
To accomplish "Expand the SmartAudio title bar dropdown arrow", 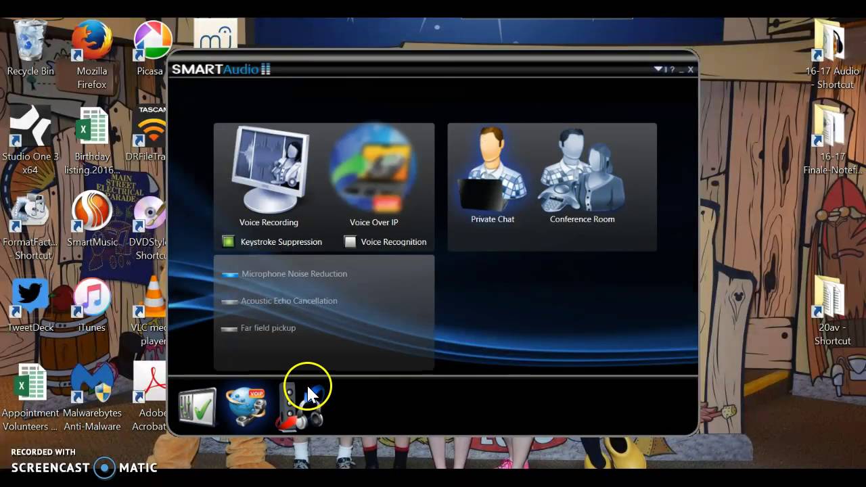I will click(658, 69).
